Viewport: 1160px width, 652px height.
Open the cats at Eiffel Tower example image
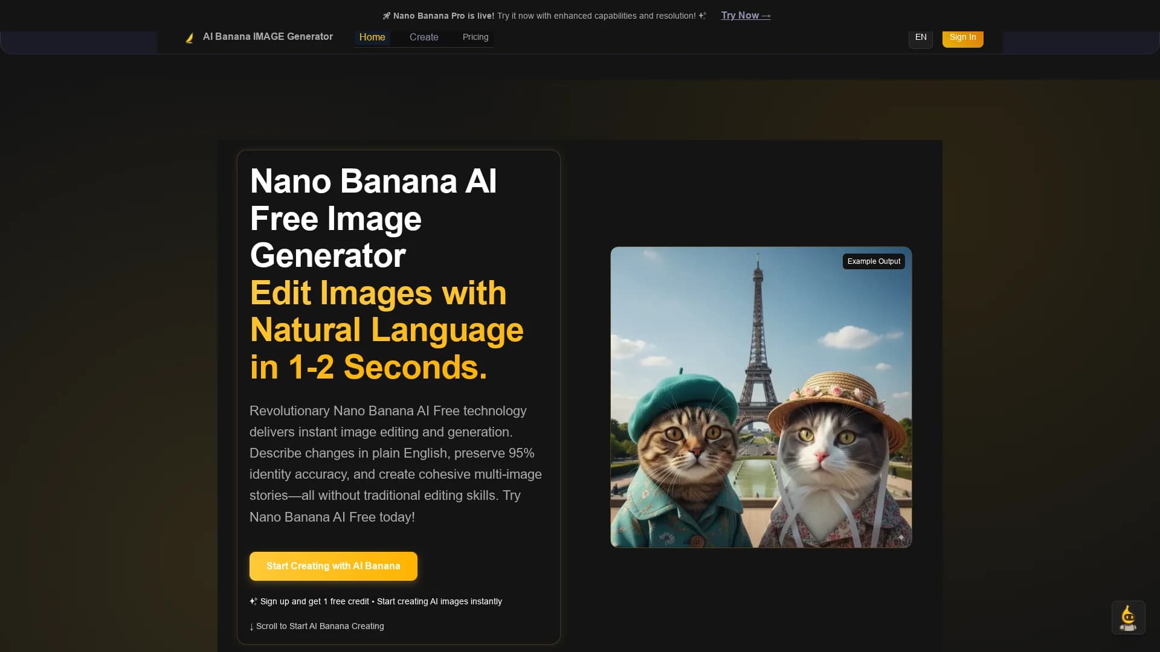click(x=761, y=397)
